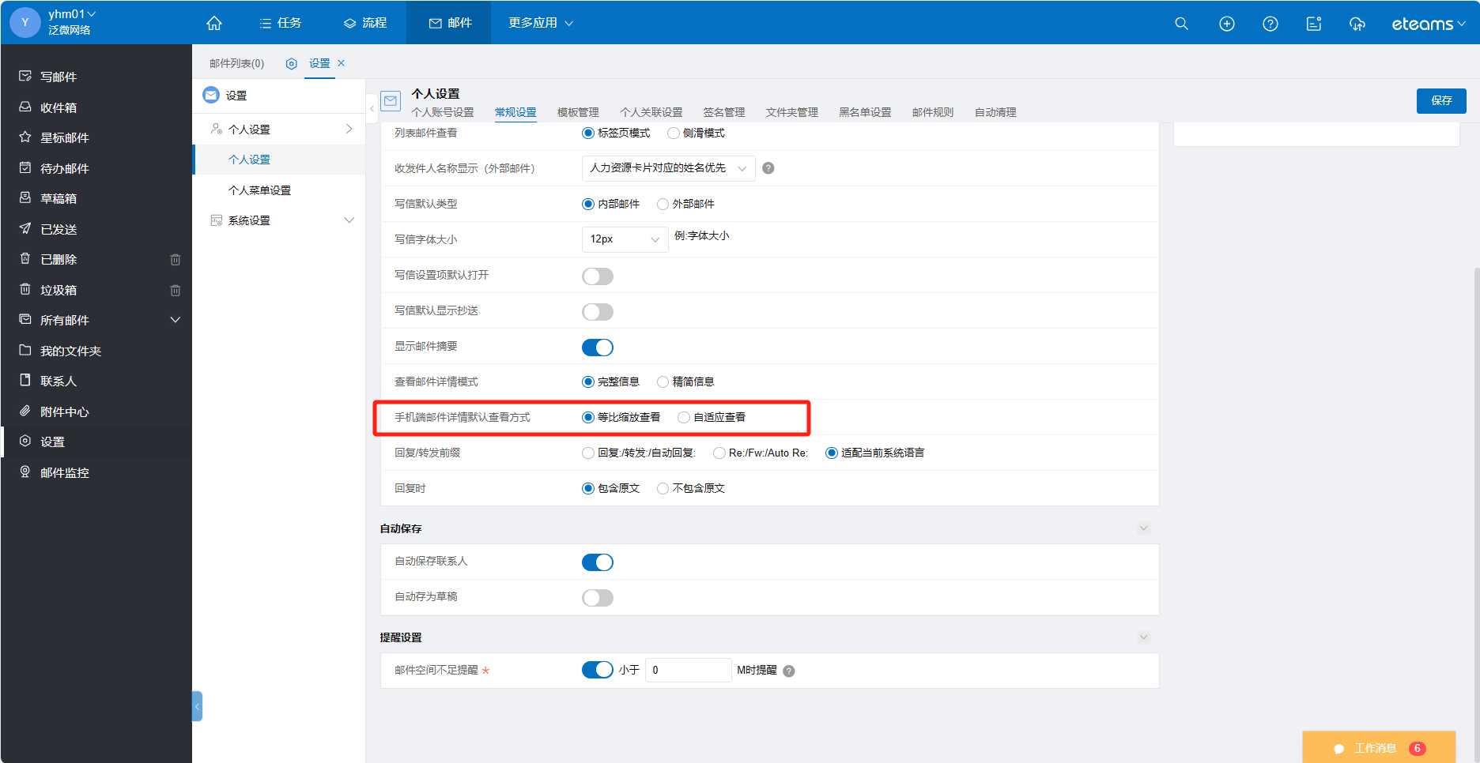Viewport: 1480px width, 763px height.
Task: Switch to the 签名管理 tab
Action: click(x=723, y=112)
